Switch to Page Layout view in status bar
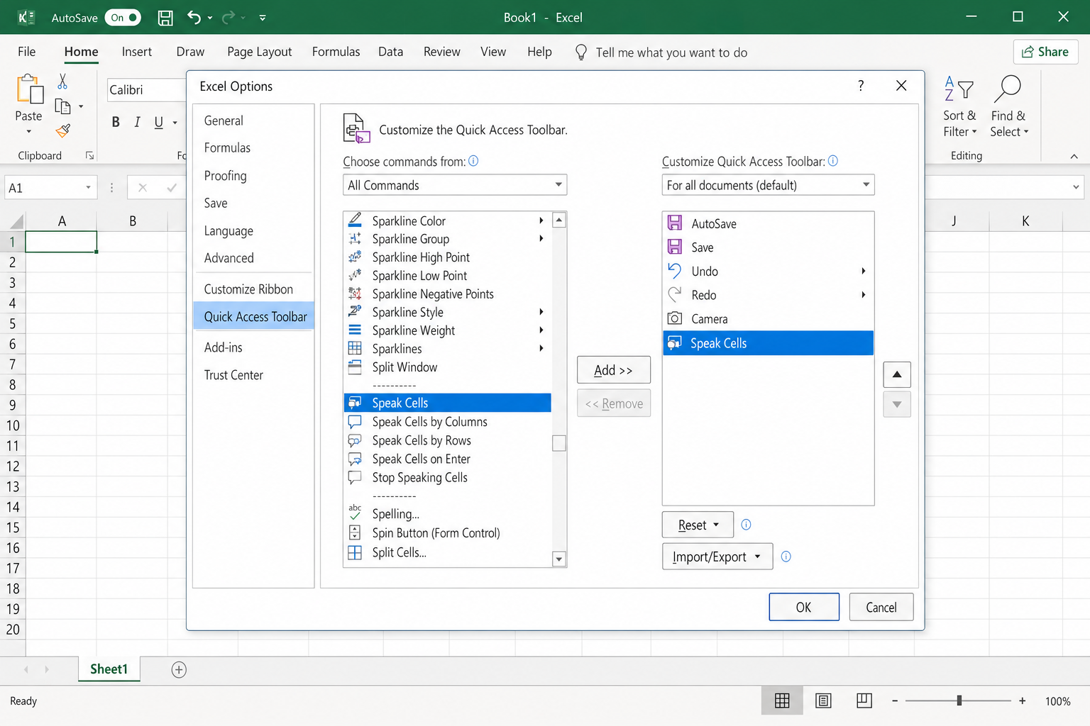This screenshot has height=726, width=1090. pos(823,701)
